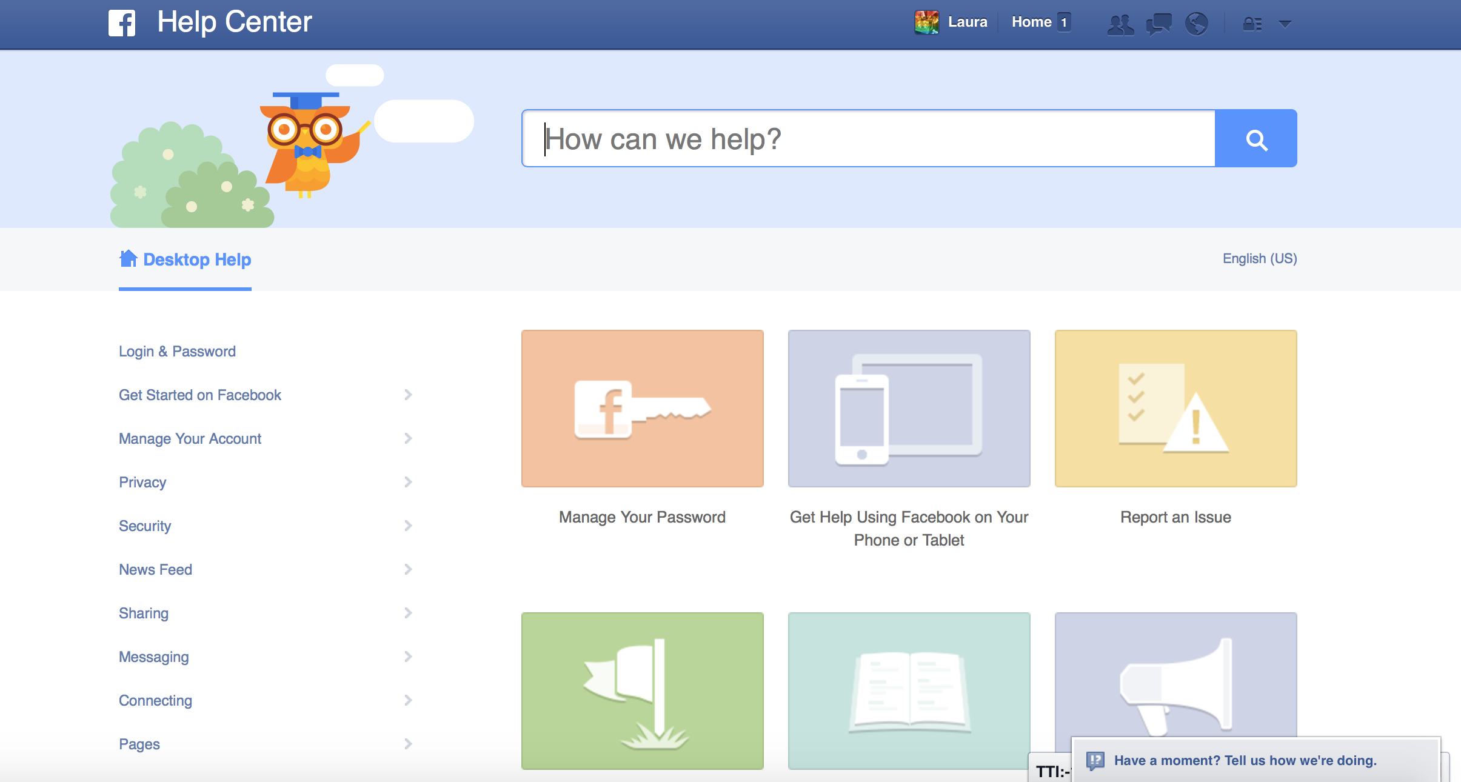Image resolution: width=1461 pixels, height=782 pixels.
Task: Change language via English (US) link
Action: [1259, 259]
